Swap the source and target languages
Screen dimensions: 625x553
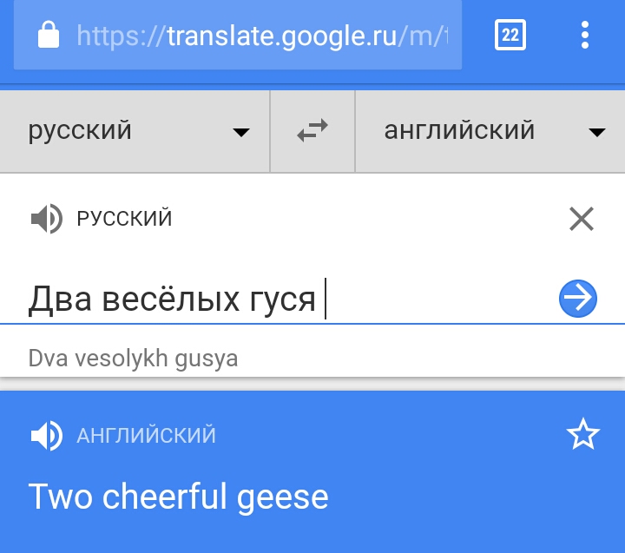pyautogui.click(x=312, y=131)
